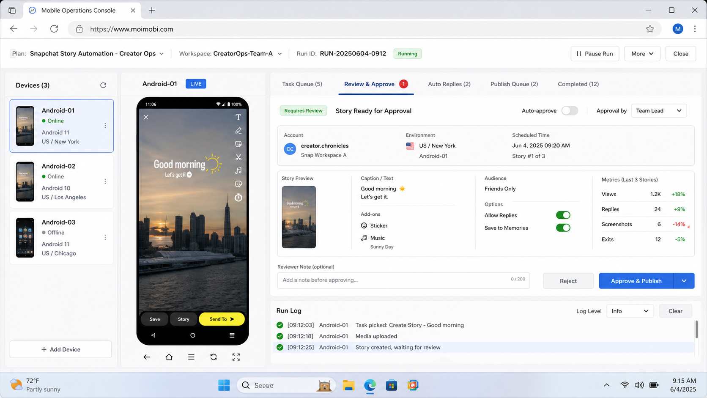Click the Add Device button
Viewport: 707px width, 398px height.
point(61,349)
